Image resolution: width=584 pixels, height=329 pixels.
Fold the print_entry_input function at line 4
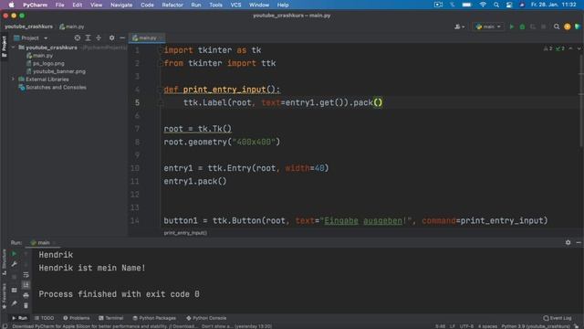point(161,90)
